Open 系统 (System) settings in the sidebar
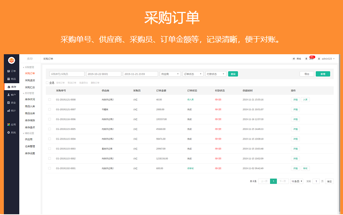The height and width of the screenshot is (215, 343). pos(12,132)
